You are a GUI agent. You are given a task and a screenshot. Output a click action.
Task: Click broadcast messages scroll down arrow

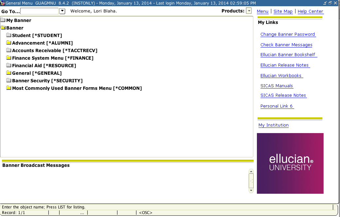pos(251,190)
